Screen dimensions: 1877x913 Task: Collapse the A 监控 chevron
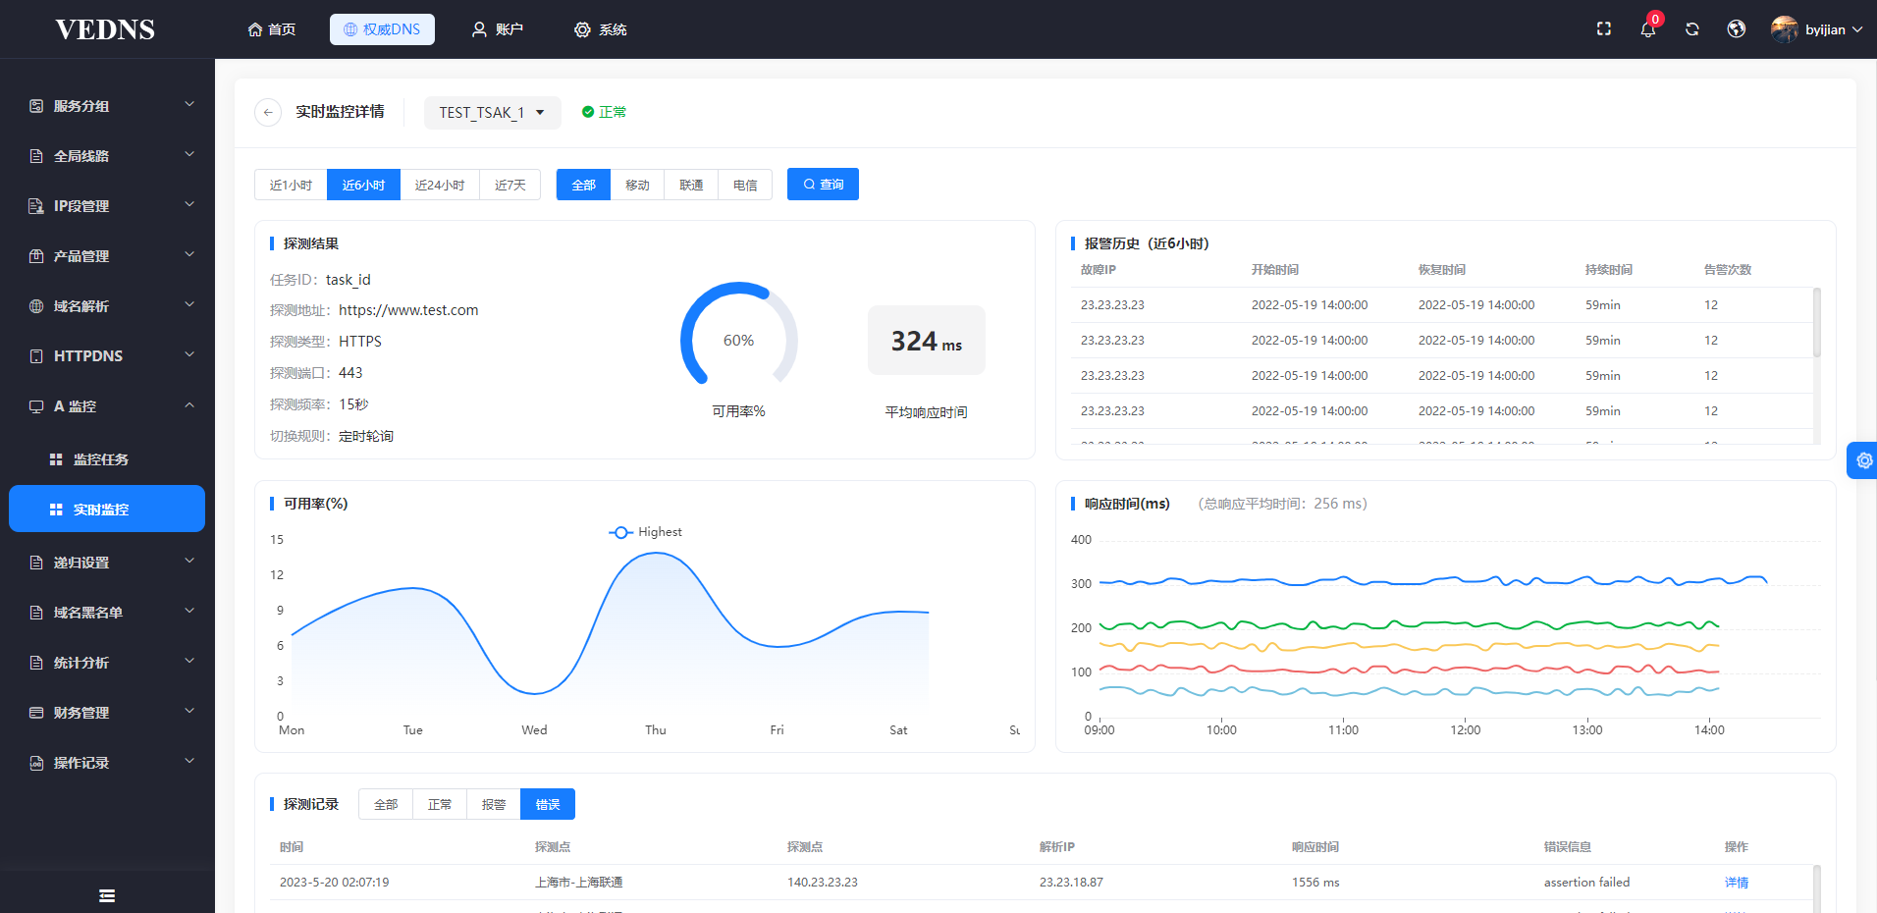pos(189,404)
